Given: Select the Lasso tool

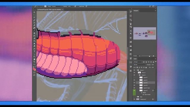Looking at the screenshot, I should tap(34, 17).
